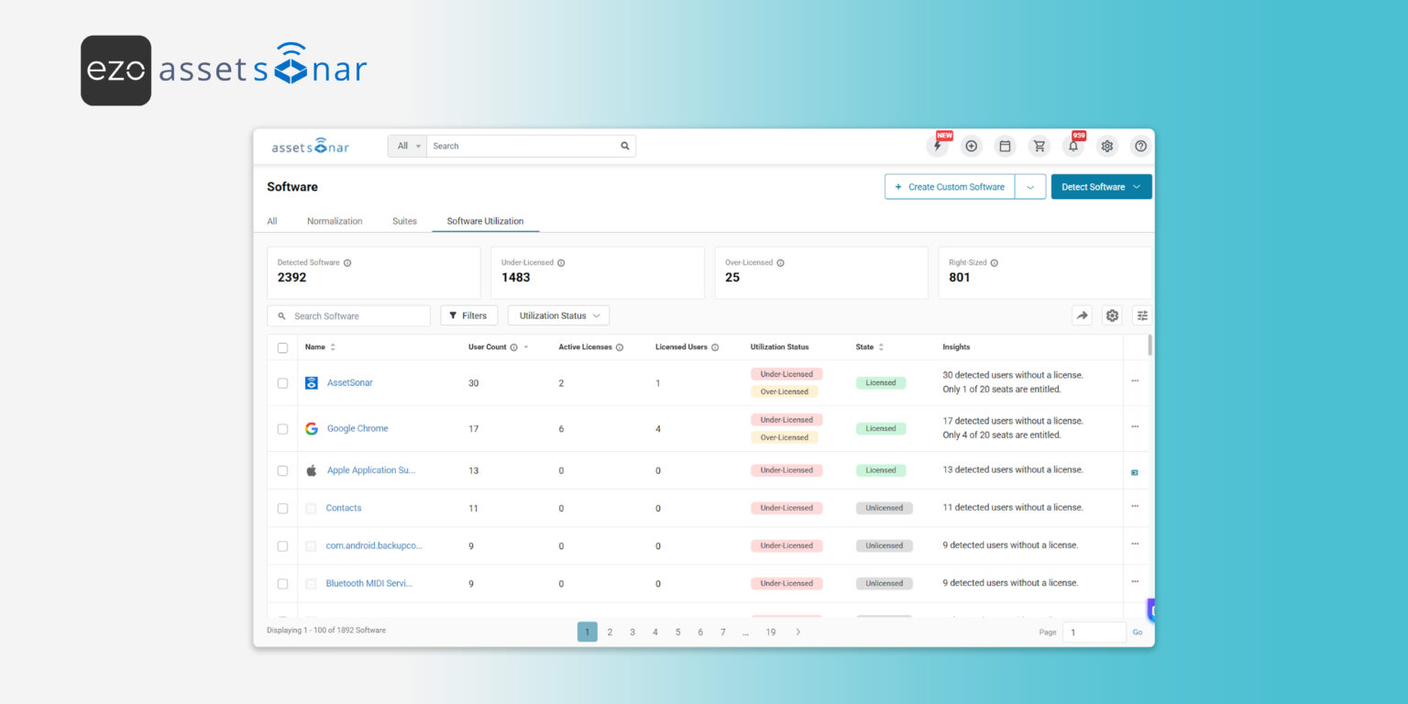Click the info icon beside Detected Software
The image size is (1408, 704).
click(347, 263)
